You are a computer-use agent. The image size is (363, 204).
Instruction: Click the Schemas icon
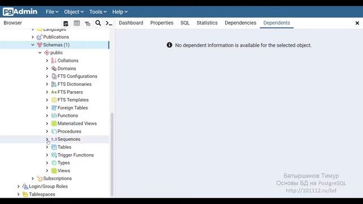[x=40, y=45]
